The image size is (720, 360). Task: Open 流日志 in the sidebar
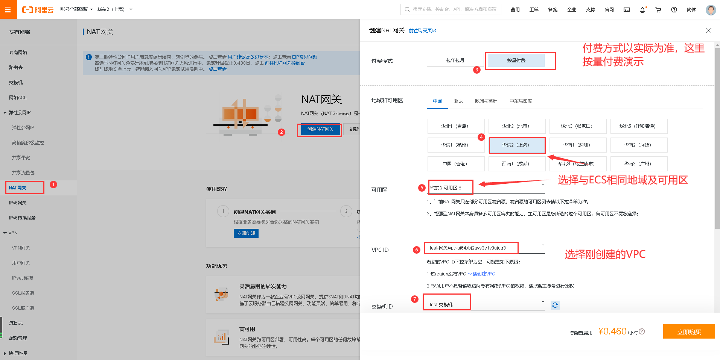pyautogui.click(x=16, y=323)
